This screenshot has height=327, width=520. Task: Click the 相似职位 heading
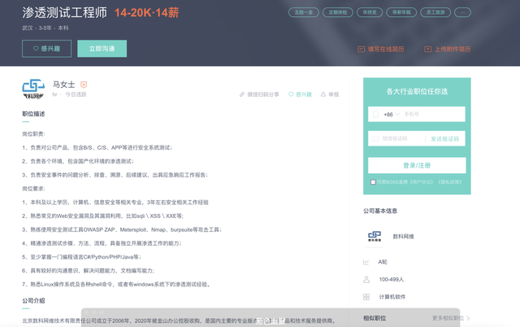pos(375,318)
